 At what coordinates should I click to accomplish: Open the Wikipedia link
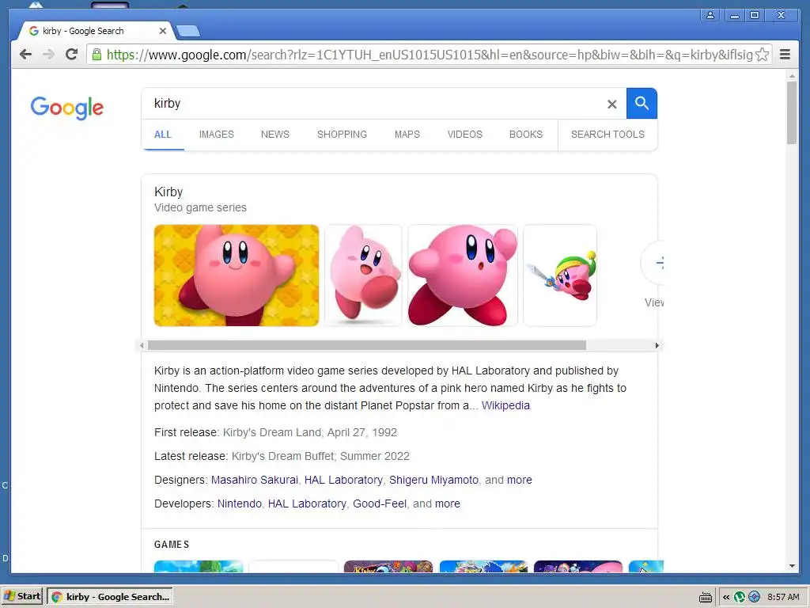tap(505, 405)
